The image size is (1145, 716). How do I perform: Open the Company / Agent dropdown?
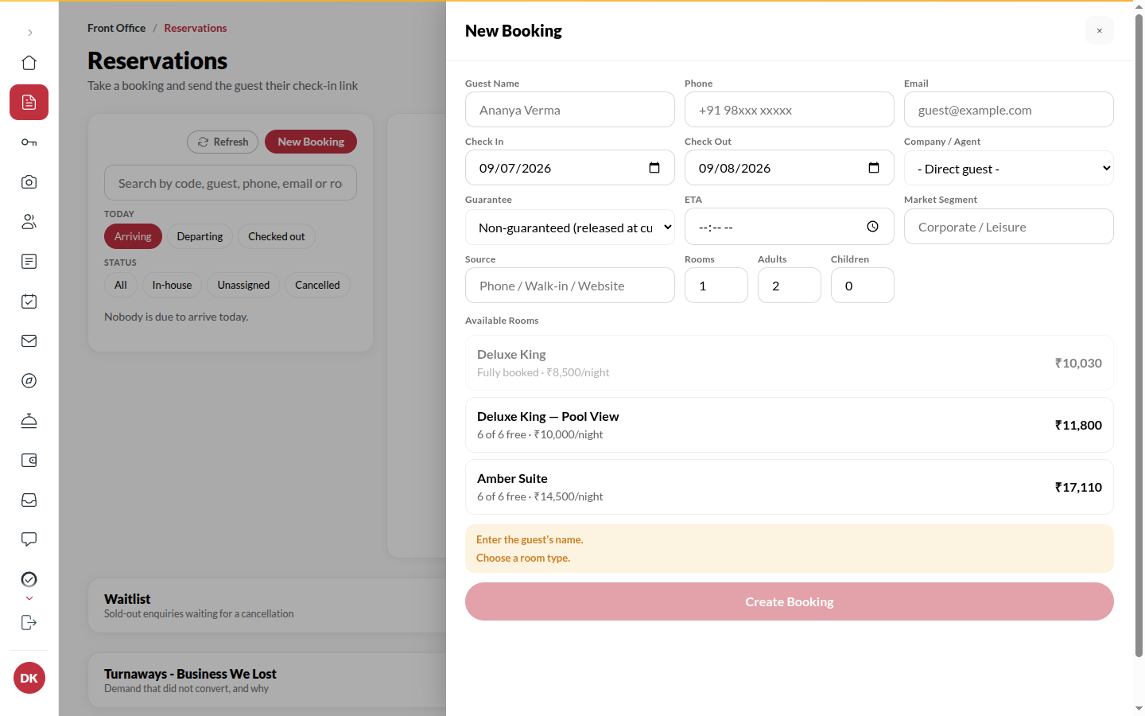pyautogui.click(x=1009, y=168)
